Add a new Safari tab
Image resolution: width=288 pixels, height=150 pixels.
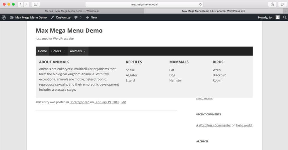tap(286, 11)
